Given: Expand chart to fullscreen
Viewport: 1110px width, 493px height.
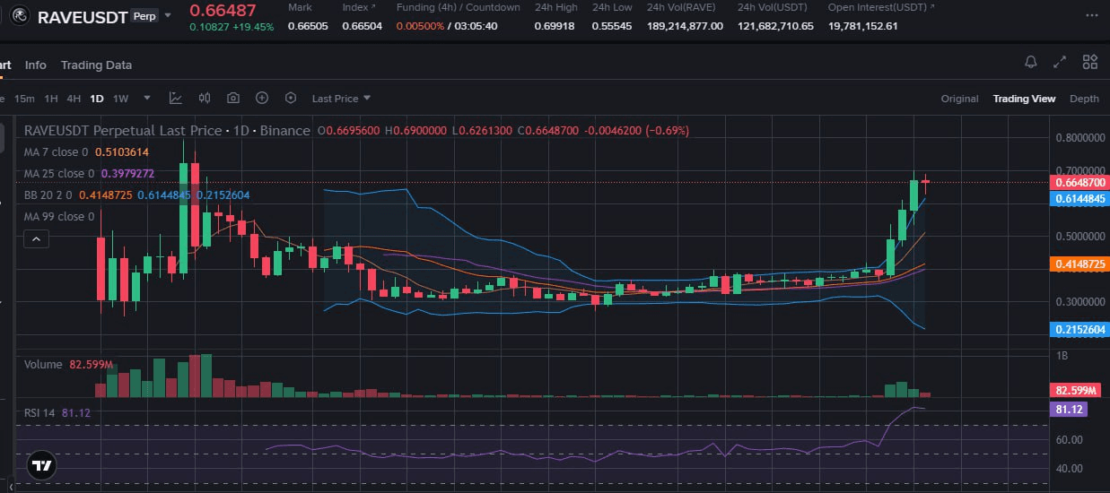Looking at the screenshot, I should click(x=1061, y=62).
